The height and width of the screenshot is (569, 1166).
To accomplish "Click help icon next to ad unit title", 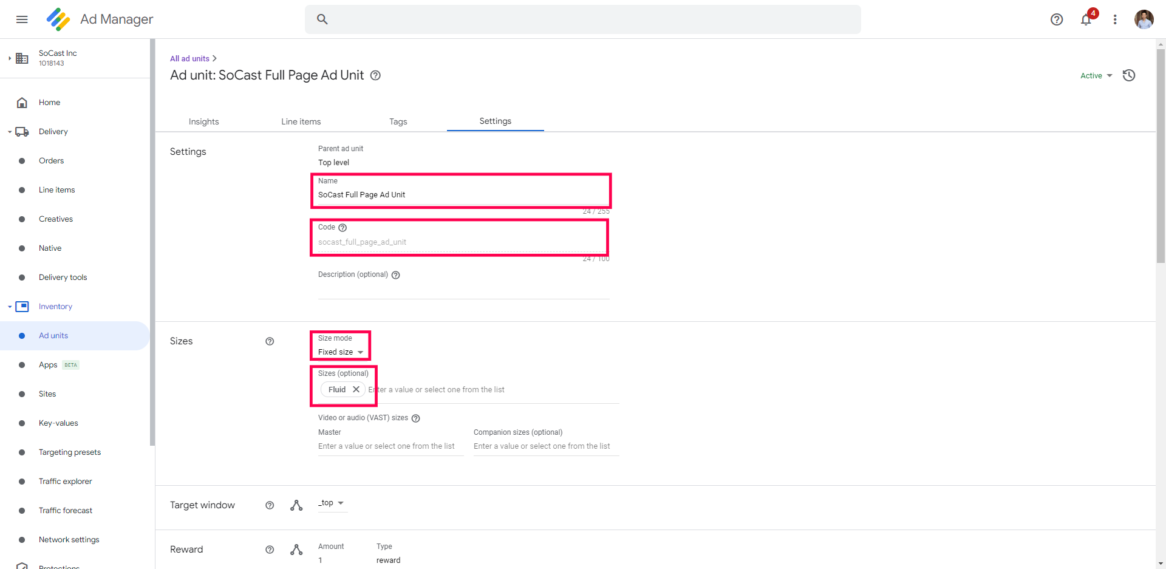I will point(375,75).
